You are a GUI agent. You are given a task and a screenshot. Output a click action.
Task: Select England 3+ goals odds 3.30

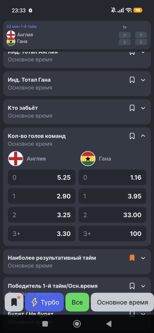[42, 234]
